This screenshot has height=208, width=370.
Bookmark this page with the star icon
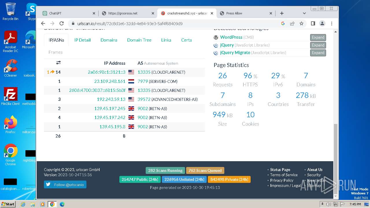click(x=301, y=23)
